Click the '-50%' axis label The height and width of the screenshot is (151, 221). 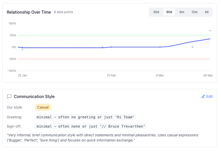12,59
